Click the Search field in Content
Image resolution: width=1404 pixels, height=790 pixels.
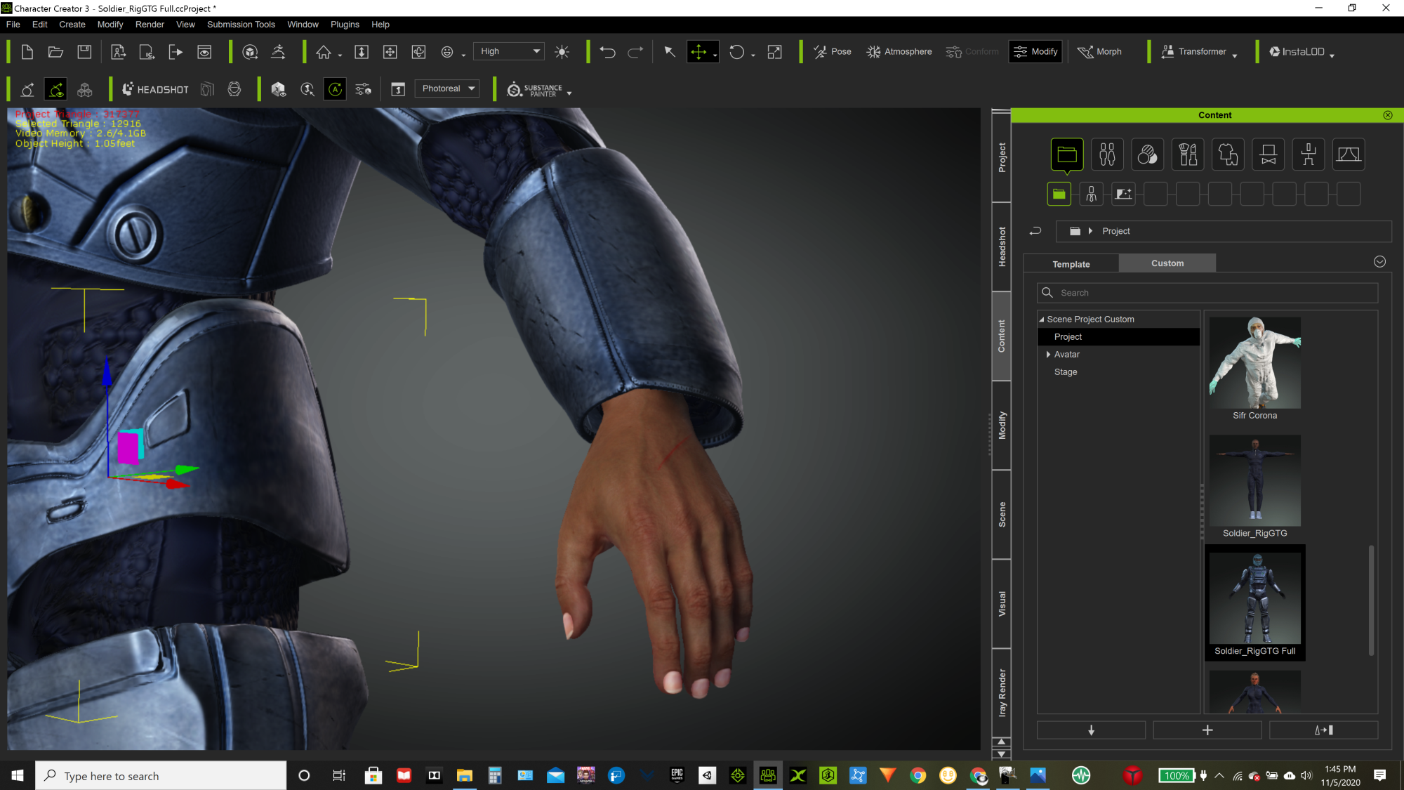tap(1207, 293)
